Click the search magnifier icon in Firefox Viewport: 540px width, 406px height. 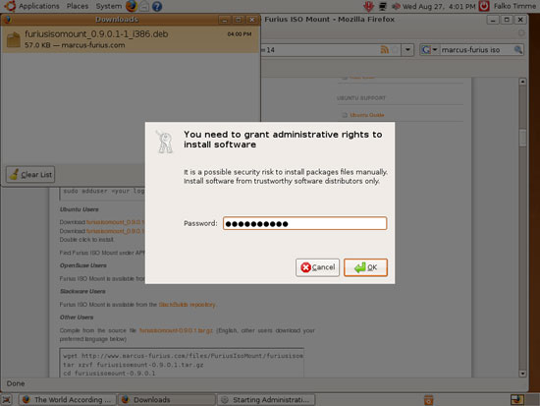coord(518,50)
